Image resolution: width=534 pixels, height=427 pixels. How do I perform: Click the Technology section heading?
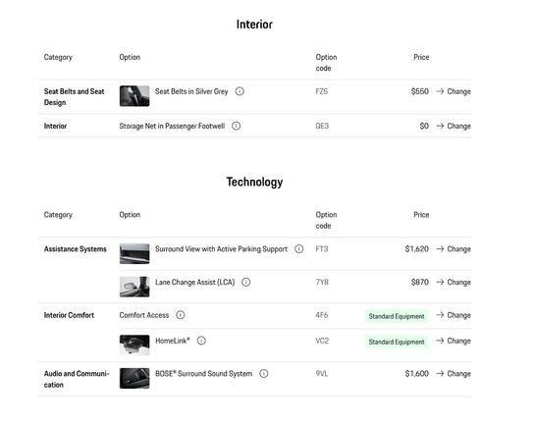(x=254, y=182)
